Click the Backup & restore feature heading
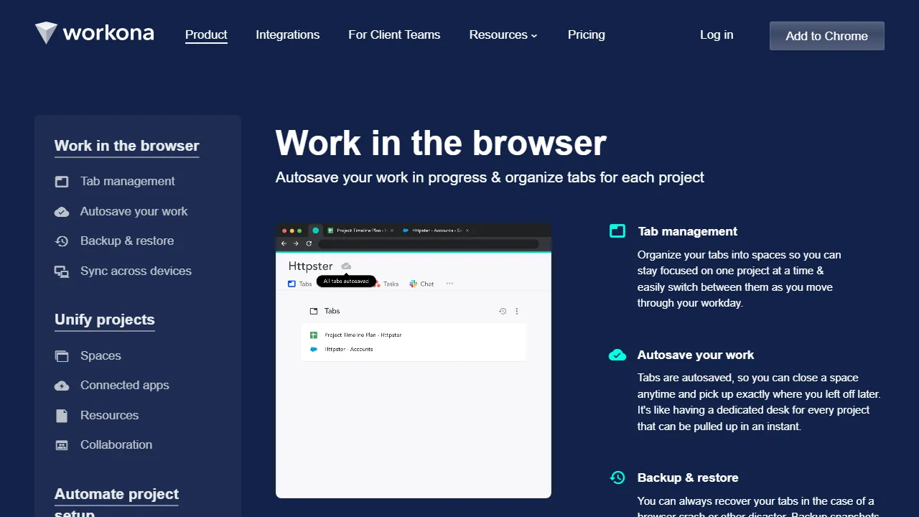919x517 pixels. click(x=688, y=478)
